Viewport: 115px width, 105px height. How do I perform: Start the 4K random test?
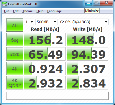[x=15, y=68]
